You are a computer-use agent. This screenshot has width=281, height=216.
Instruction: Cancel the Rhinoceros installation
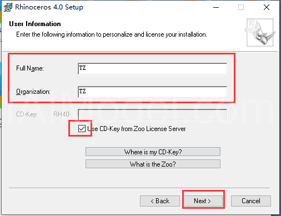[x=251, y=201]
